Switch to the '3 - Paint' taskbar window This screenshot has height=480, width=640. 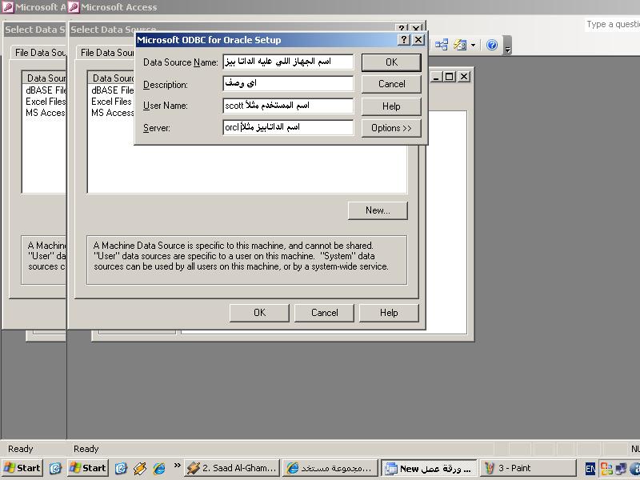pos(528,468)
